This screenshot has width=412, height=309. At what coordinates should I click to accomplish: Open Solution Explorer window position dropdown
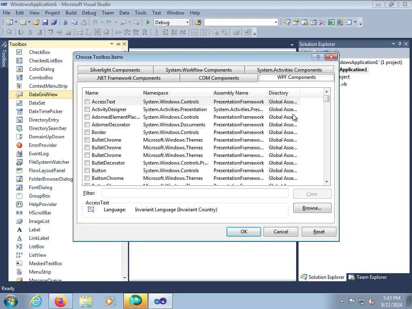click(393, 44)
